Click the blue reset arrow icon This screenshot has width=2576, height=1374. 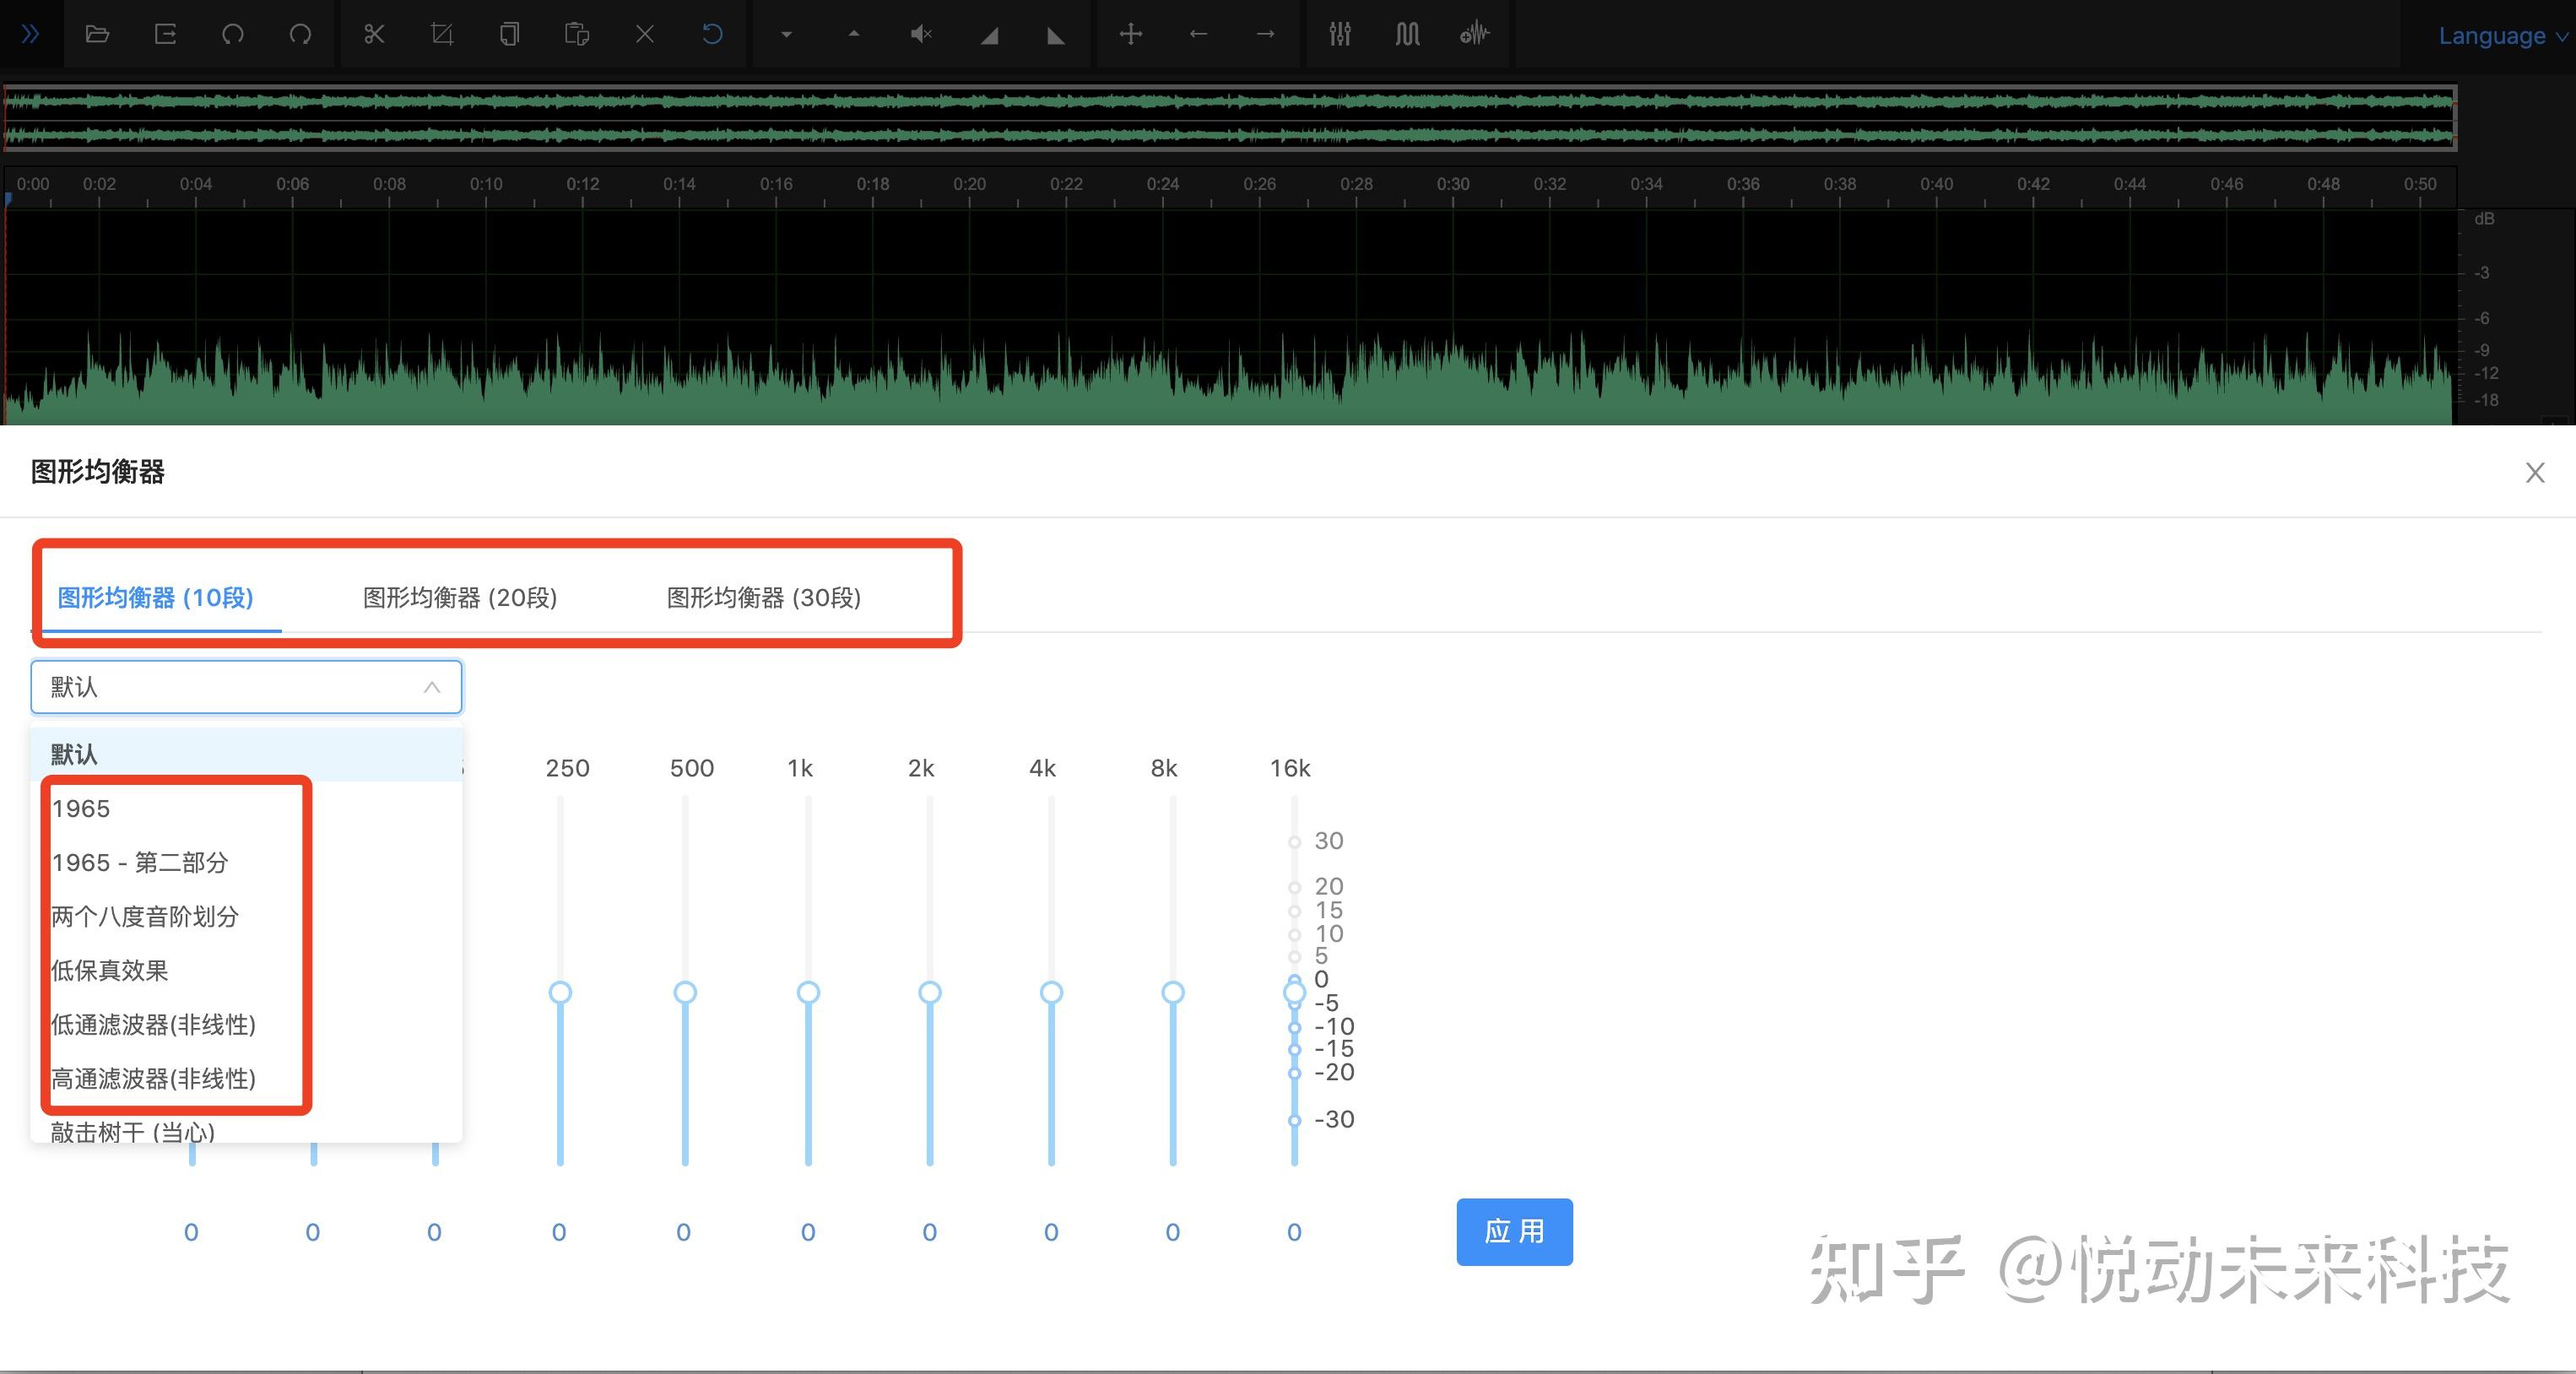tap(712, 34)
